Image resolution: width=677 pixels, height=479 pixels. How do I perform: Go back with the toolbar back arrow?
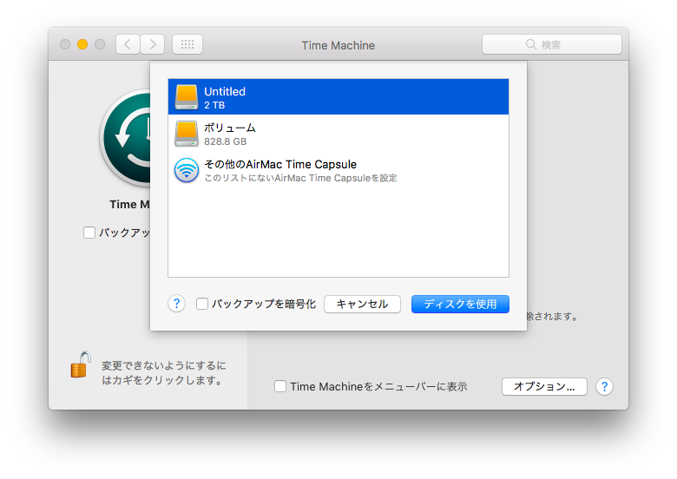click(128, 44)
